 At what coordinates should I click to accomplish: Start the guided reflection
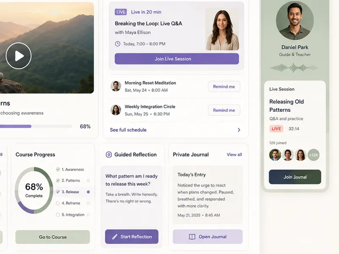[132, 237]
